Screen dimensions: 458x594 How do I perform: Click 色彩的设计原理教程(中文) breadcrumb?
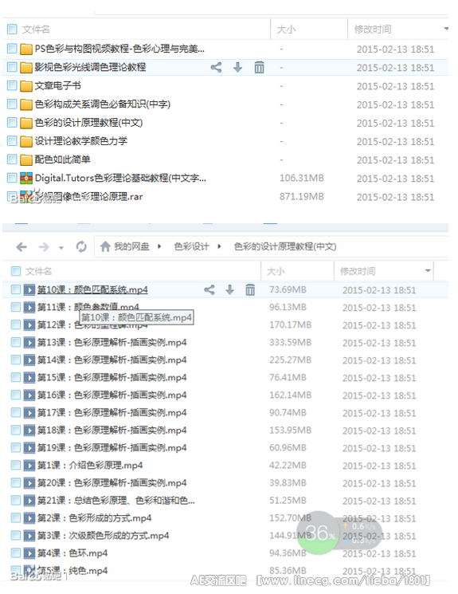click(285, 246)
